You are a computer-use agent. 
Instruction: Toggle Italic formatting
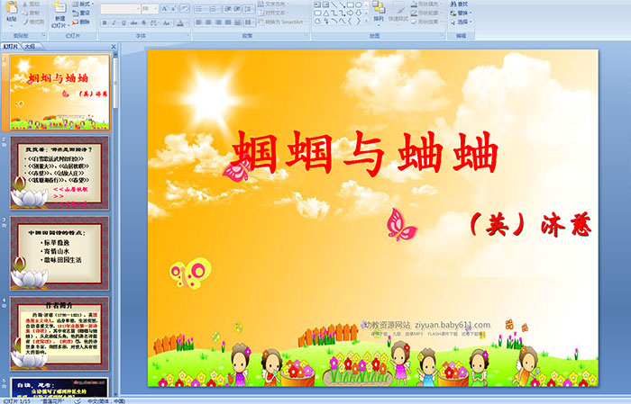pyautogui.click(x=114, y=22)
